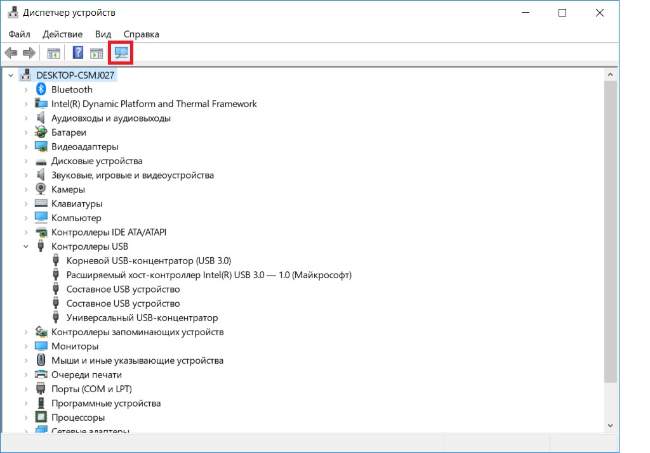650x453 pixels.
Task: Expand the Видеоадаптеры category
Action: tap(26, 147)
